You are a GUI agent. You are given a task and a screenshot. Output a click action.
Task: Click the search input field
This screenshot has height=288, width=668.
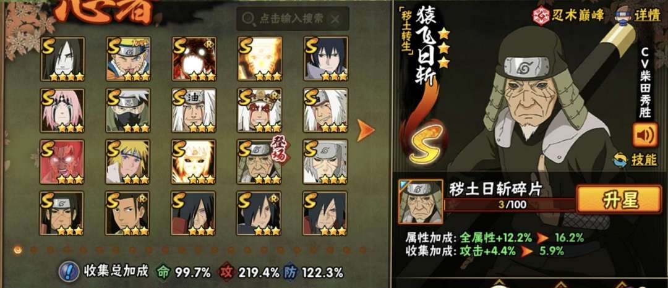(293, 19)
